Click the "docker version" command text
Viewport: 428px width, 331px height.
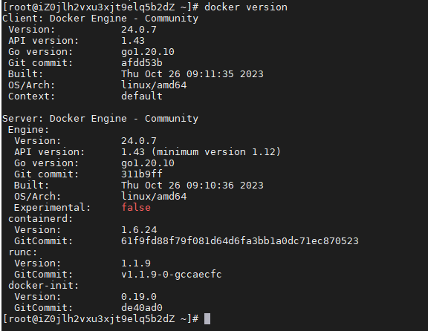[246, 7]
